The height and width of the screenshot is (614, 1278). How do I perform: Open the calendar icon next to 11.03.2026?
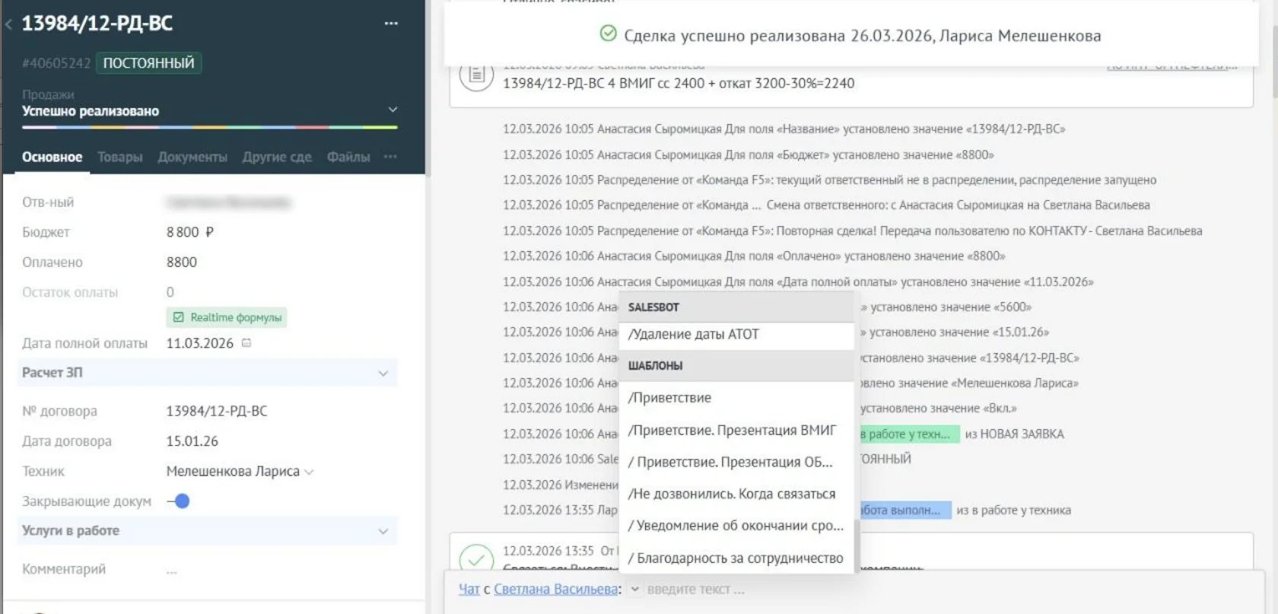point(246,343)
